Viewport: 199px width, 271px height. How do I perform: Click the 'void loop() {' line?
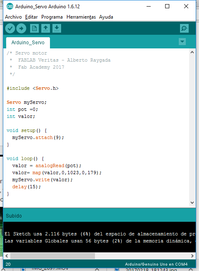point(25,158)
